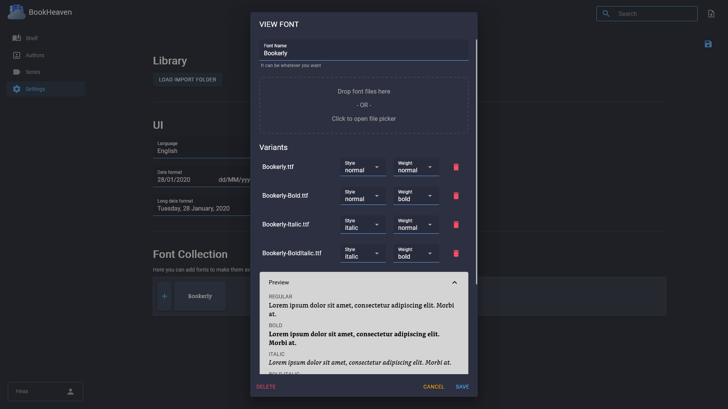Open Weight dropdown for Bookerly-BoldItalic.ttf
Screen dimensions: 728x409
click(x=416, y=253)
